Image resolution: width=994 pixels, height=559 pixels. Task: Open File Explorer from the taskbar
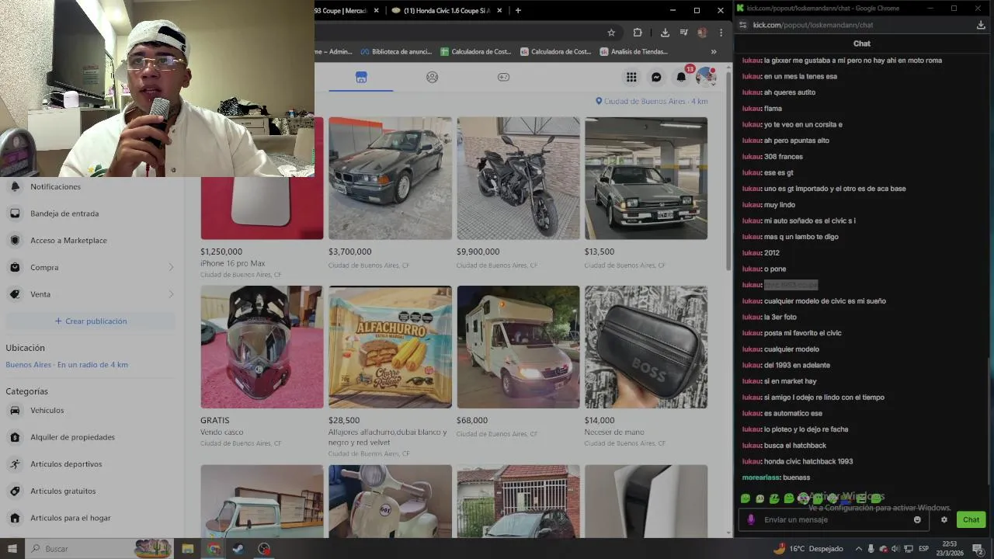(x=188, y=549)
